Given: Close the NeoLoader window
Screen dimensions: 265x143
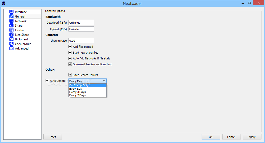Looking at the screenshot, I should 259,3.
